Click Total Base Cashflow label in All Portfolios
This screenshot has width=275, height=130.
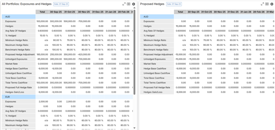(x=16, y=78)
